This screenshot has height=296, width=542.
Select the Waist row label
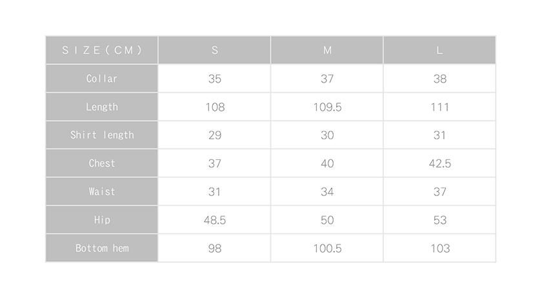pos(102,192)
